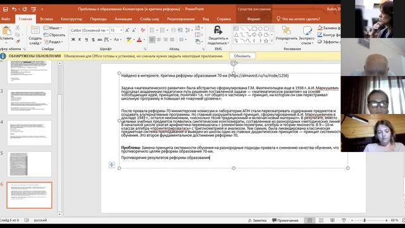The height and width of the screenshot is (228, 405).
Task: Switch to the Вставка ribbon tab
Action: (x=46, y=19)
